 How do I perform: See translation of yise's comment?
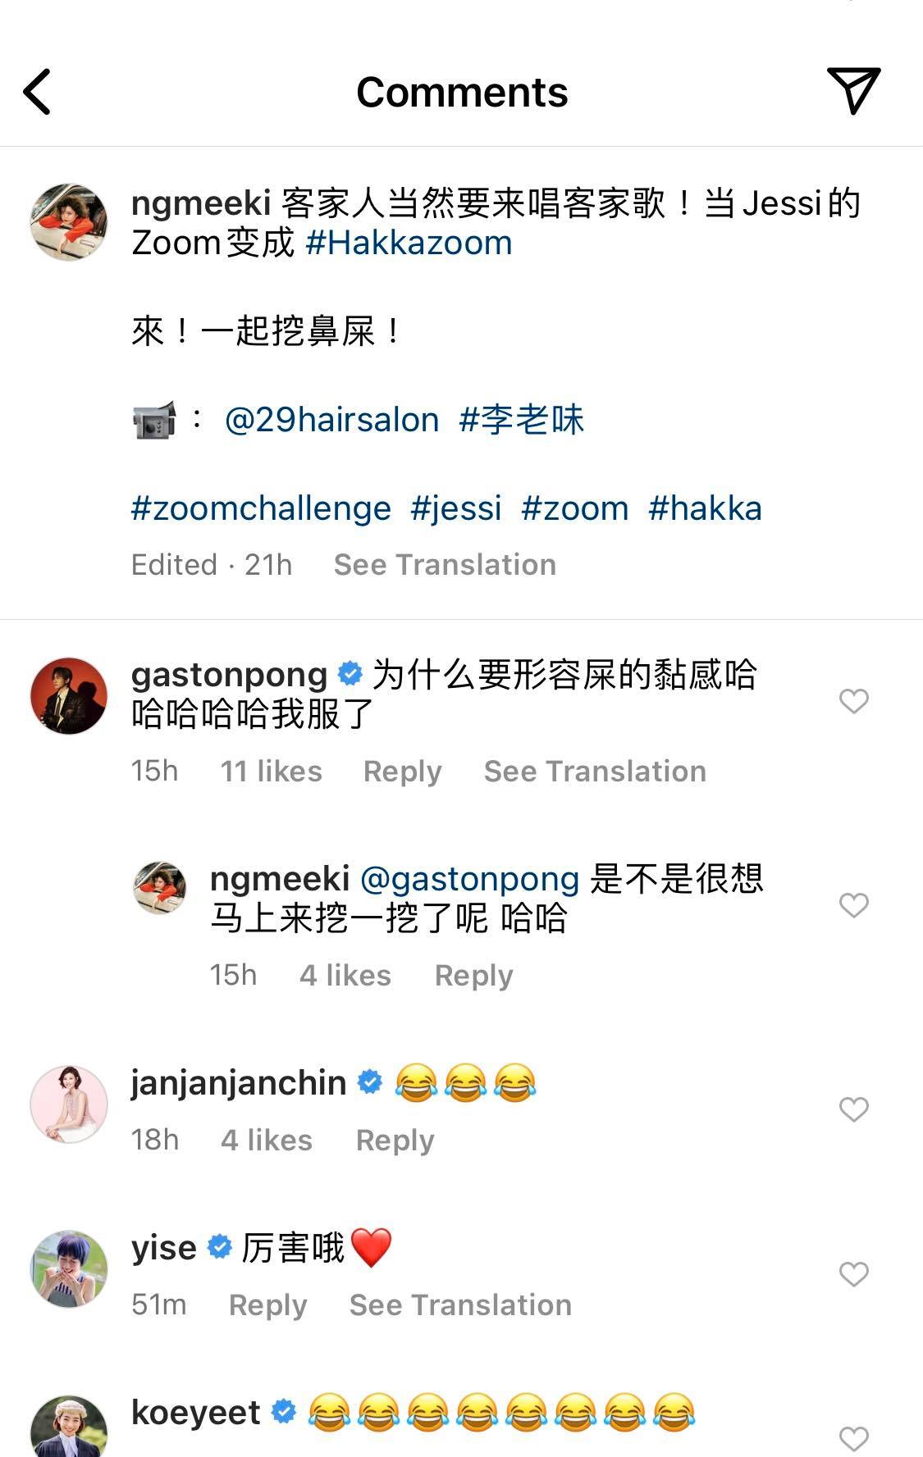(x=460, y=1305)
